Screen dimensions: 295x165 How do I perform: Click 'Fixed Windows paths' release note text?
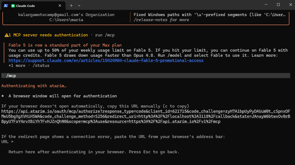[x=210, y=15]
